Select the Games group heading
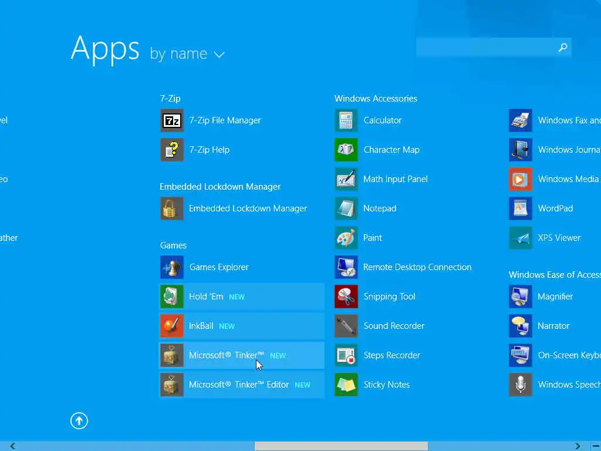Screen dimensions: 601x451 [x=173, y=245]
